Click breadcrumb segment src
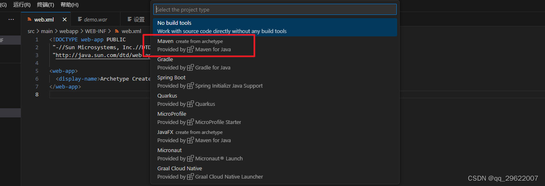This screenshot has width=545, height=186. tap(31, 31)
